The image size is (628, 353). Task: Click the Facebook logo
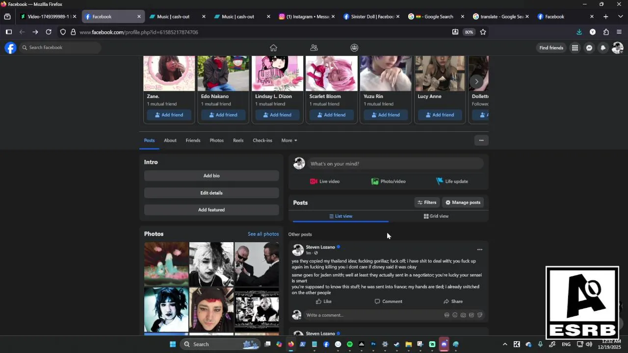coord(10,48)
